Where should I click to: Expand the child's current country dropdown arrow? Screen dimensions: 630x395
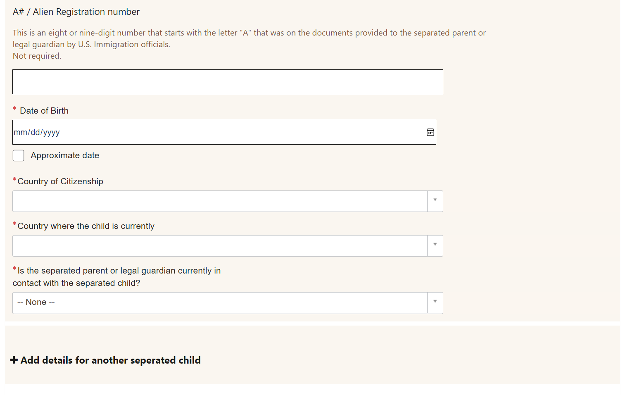(435, 245)
